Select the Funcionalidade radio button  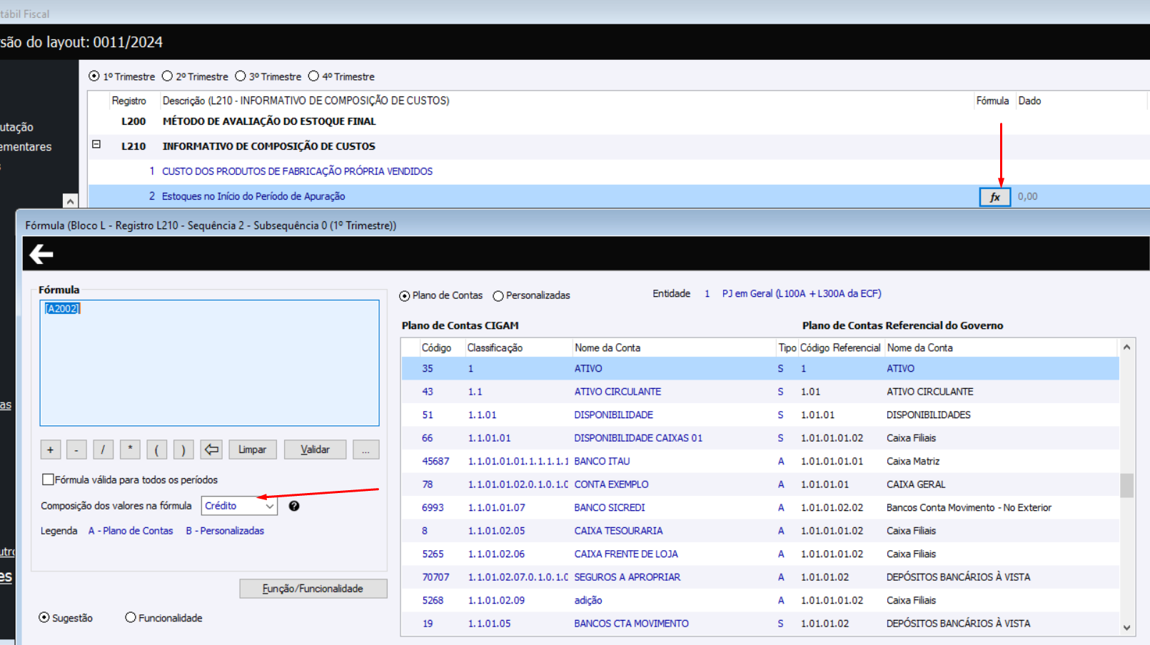[x=131, y=618]
